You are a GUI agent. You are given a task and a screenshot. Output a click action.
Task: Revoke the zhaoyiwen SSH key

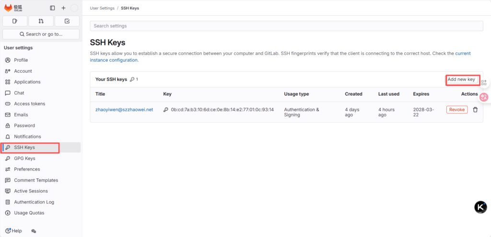point(456,110)
